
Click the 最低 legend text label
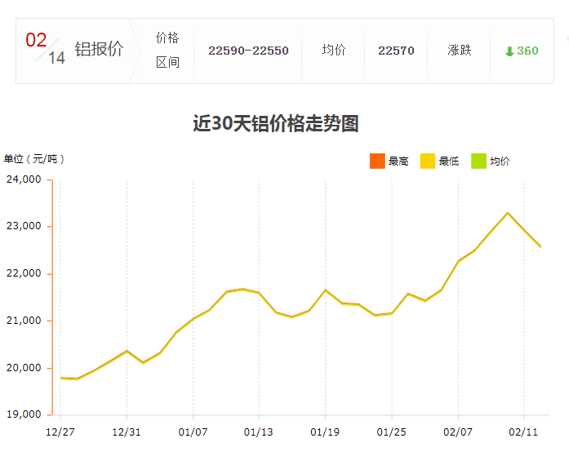449,162
